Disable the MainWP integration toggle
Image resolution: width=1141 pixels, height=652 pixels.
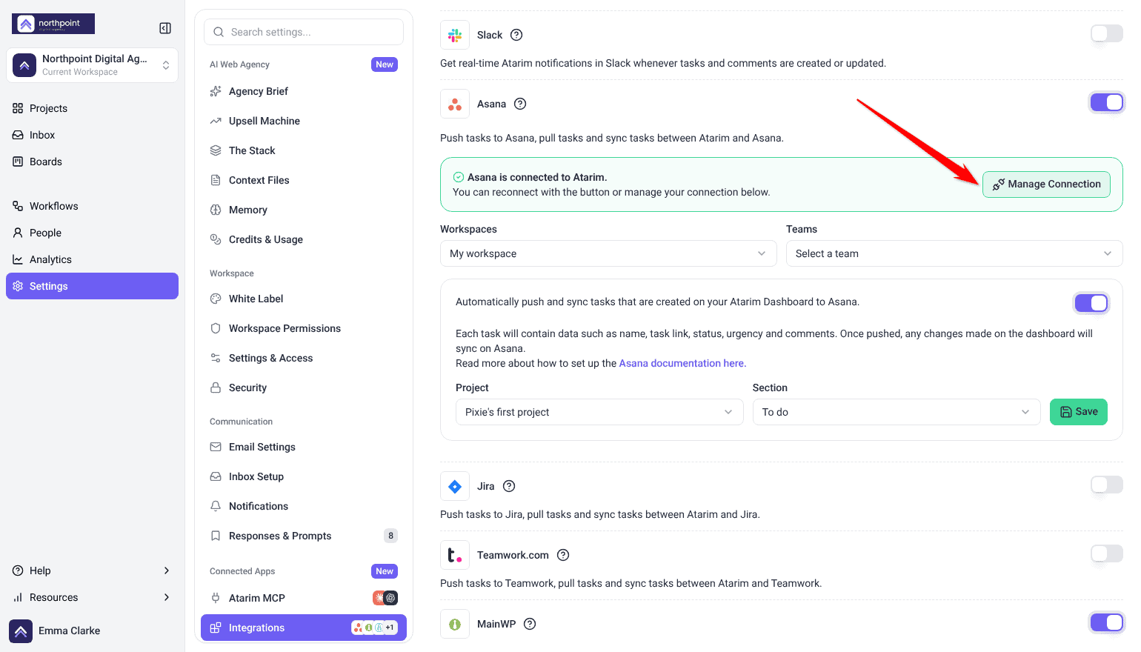click(1107, 622)
